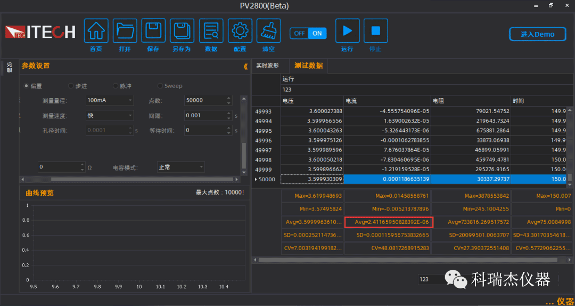
Task: Open the 测量量程 100mA dropdown
Action: click(110, 100)
